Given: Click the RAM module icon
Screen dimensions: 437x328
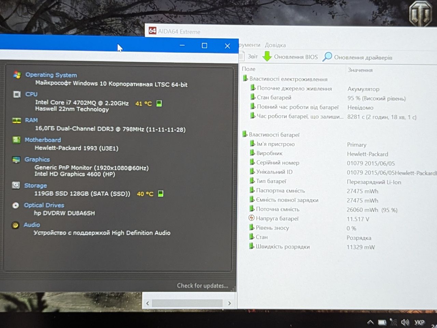Looking at the screenshot, I should coord(16,120).
